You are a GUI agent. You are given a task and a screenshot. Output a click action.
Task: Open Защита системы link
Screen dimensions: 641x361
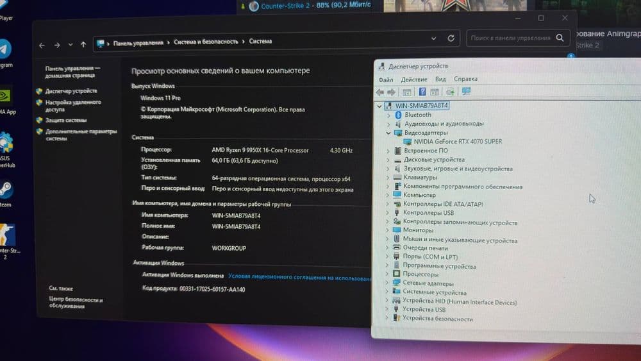tap(66, 120)
